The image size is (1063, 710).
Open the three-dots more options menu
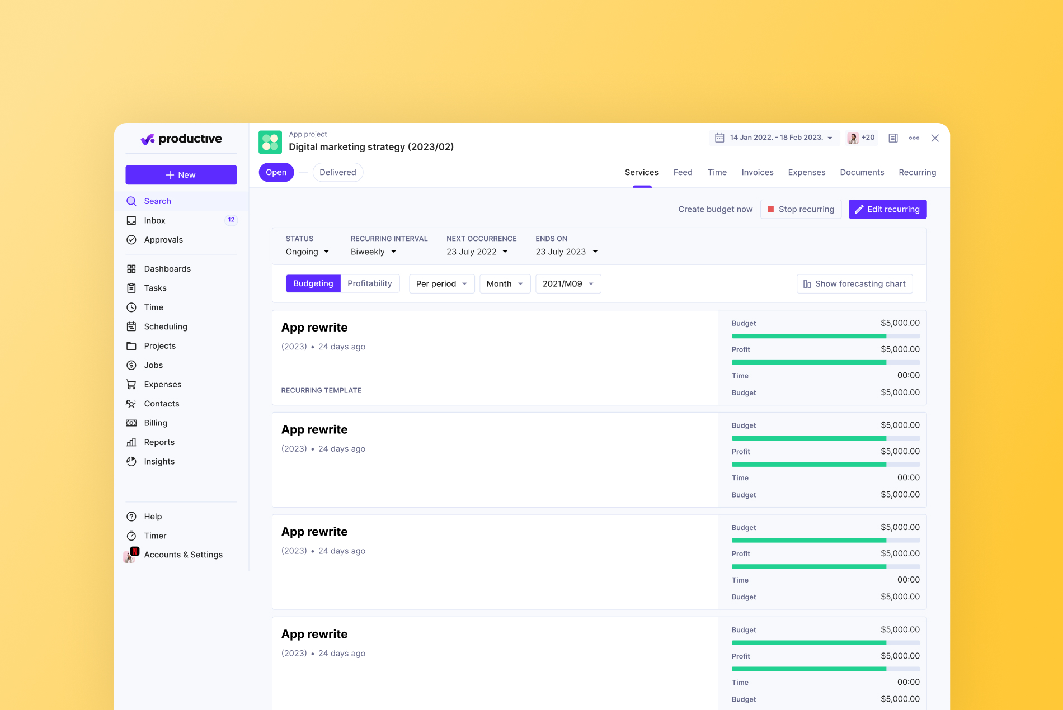(914, 138)
